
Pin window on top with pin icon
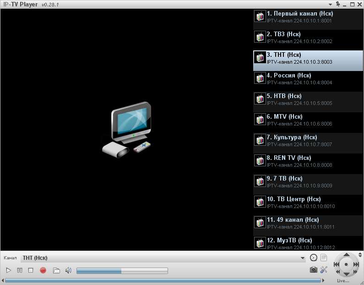[338, 4]
